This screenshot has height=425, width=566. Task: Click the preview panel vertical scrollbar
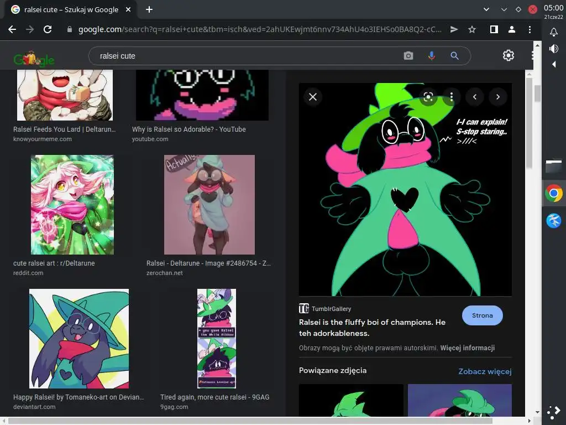coord(529,123)
